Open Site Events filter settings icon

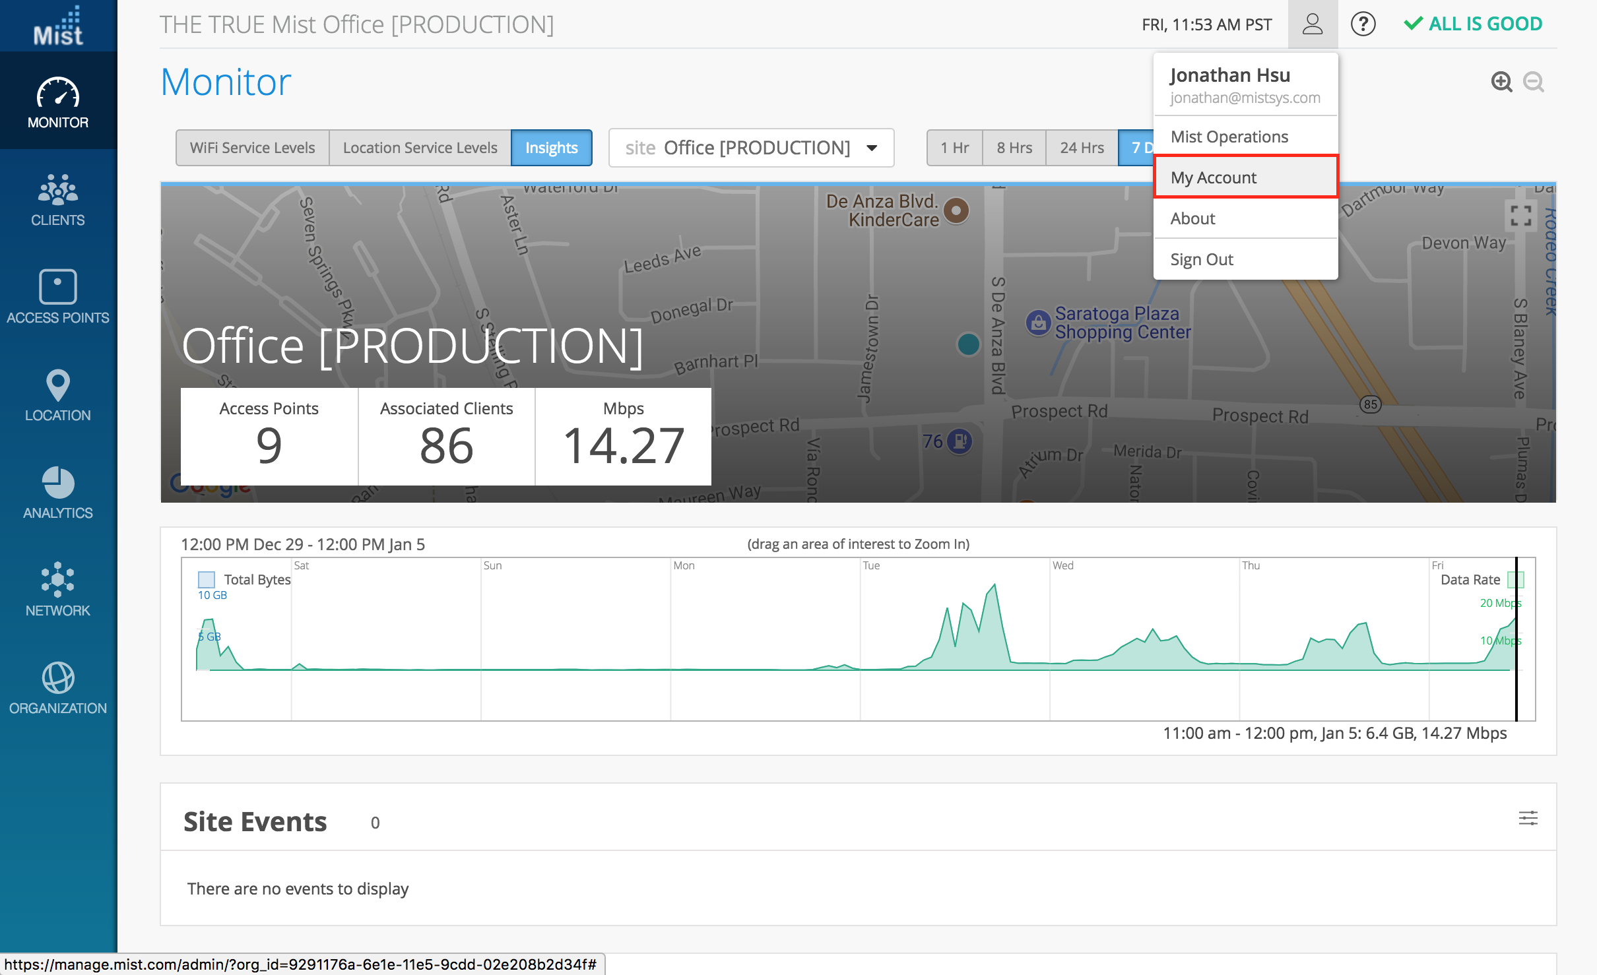(1528, 819)
